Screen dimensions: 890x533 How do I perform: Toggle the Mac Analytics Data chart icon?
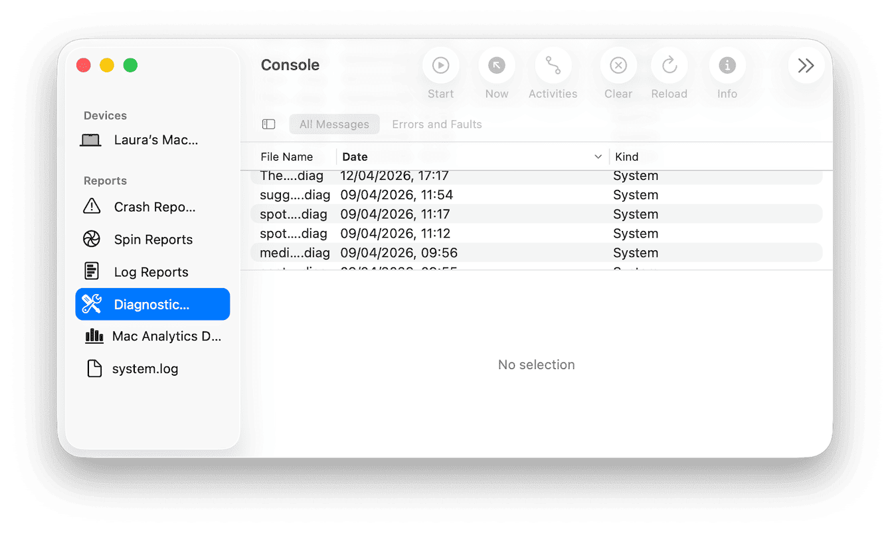94,337
